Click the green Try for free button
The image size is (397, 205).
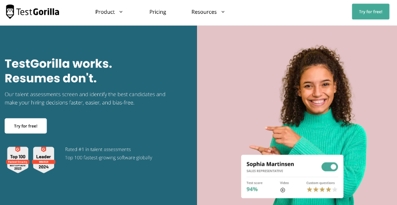point(370,12)
